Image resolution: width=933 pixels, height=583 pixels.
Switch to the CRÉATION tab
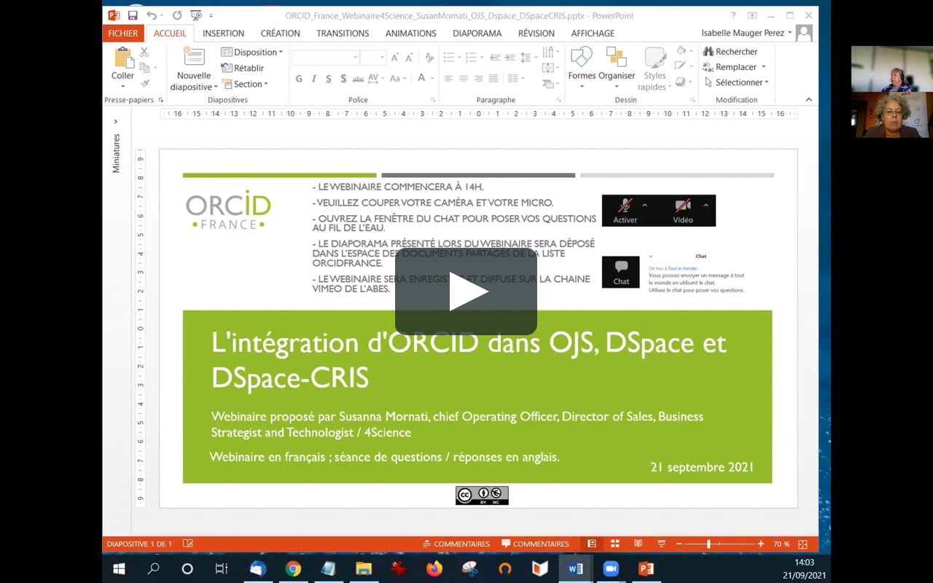click(x=280, y=33)
